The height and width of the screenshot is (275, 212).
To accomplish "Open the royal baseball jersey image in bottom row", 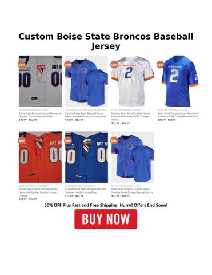I will pos(133,157).
